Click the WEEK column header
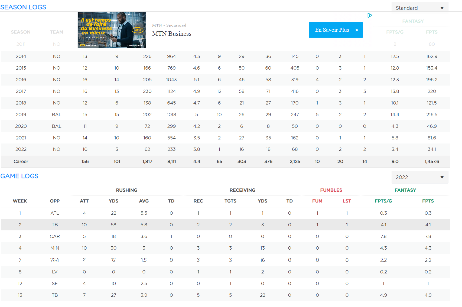The height and width of the screenshot is (307, 462). pyautogui.click(x=20, y=201)
